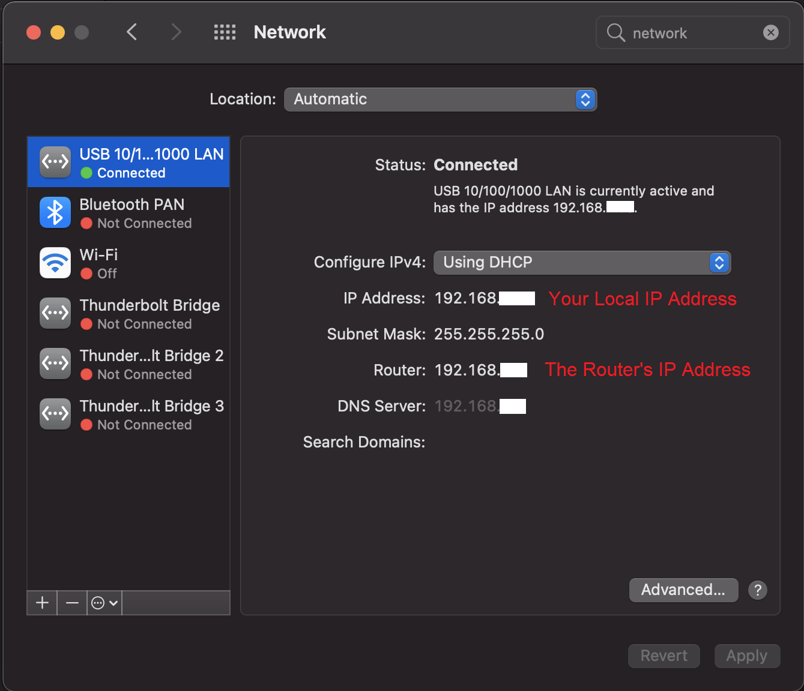This screenshot has height=691, width=804.
Task: Click the red close window button
Action: coord(34,32)
